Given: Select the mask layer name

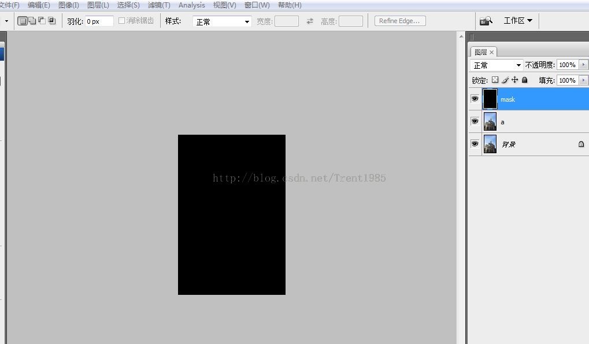Looking at the screenshot, I should pyautogui.click(x=507, y=99).
